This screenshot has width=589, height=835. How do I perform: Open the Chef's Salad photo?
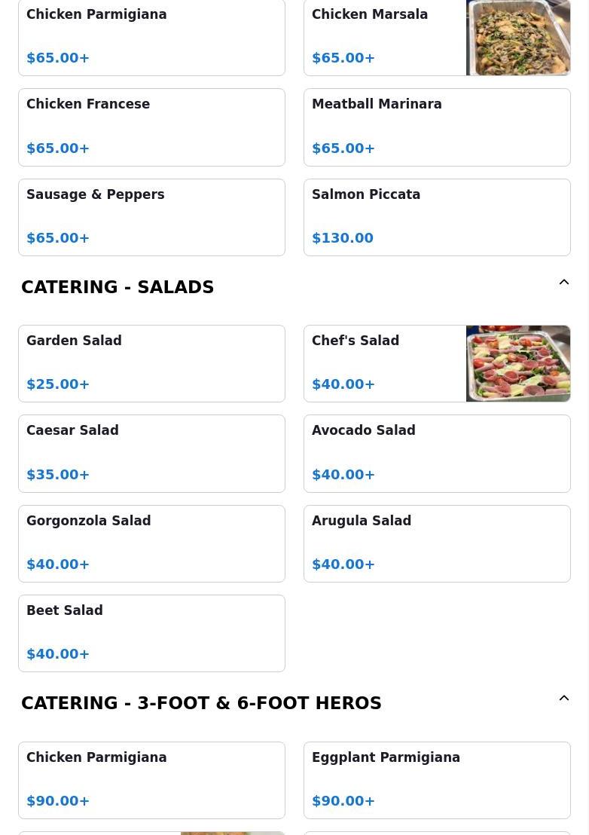[518, 364]
